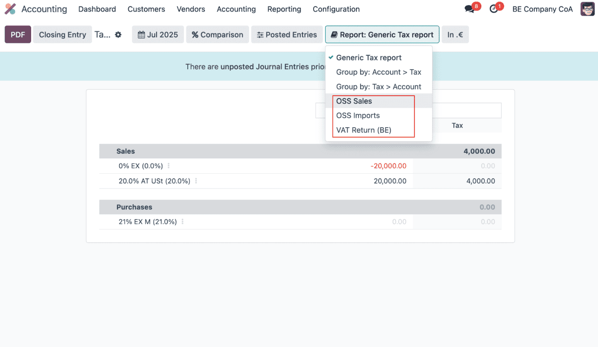
Task: Open the messages inbox with 8 notifications
Action: pos(469,8)
